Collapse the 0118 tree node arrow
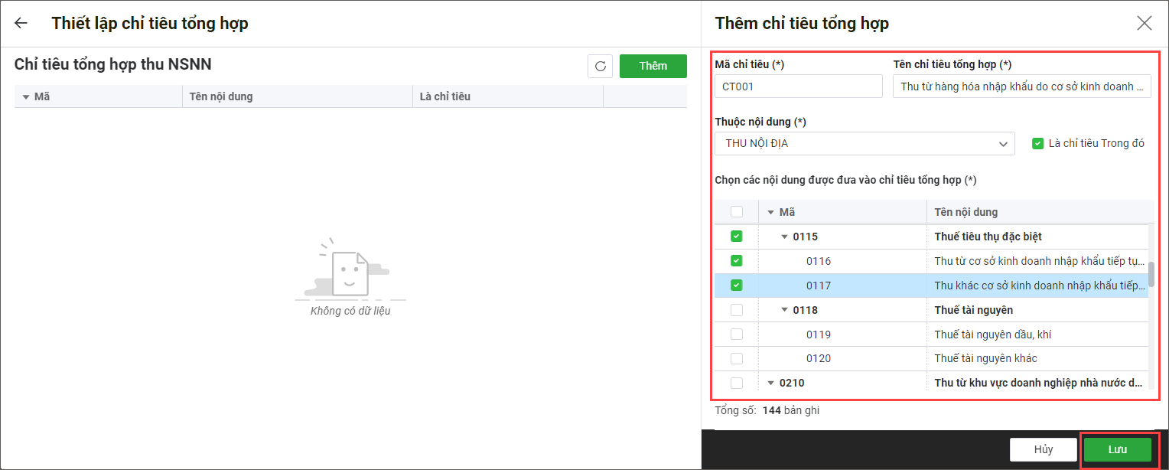 (x=784, y=310)
